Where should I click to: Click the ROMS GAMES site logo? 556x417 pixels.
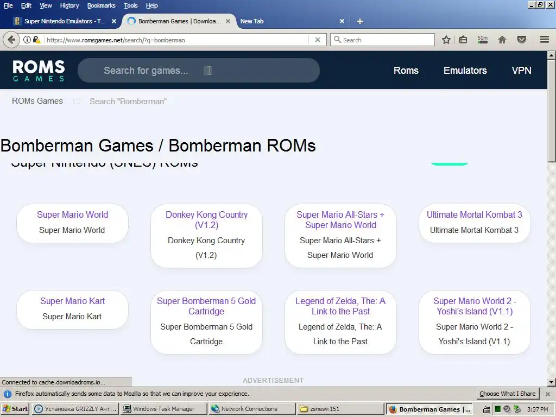click(x=39, y=70)
